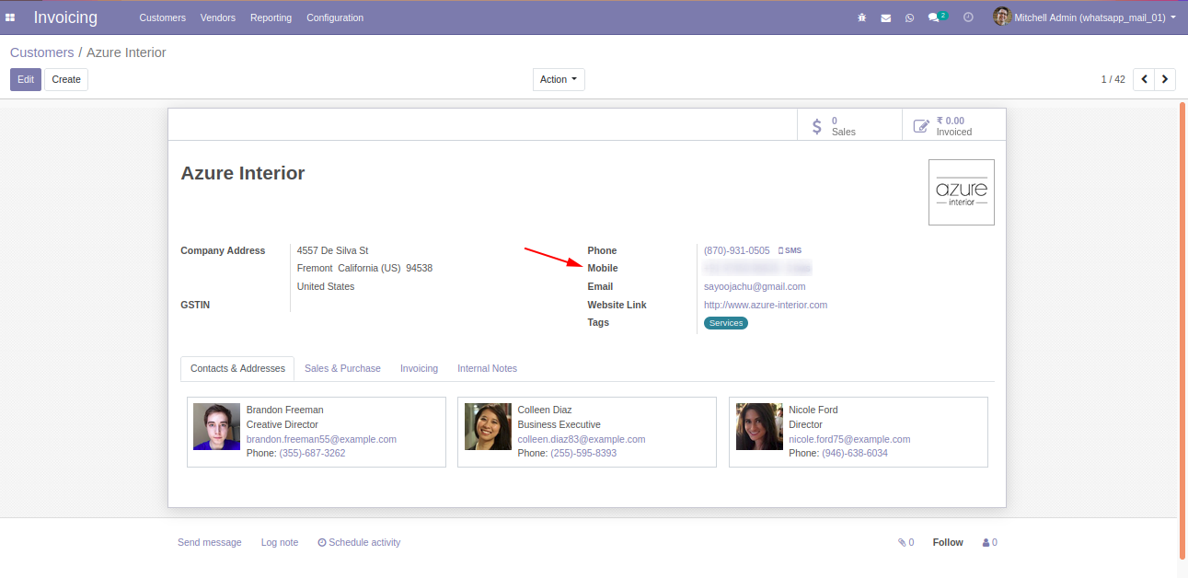1188x578 pixels.
Task: Click the SMS icon next to phone
Action: coord(790,250)
